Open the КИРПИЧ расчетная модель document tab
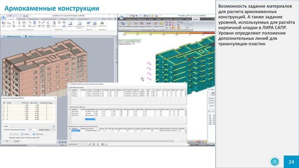Image resolution: width=299 pixels, height=168 pixels. pyautogui.click(x=39, y=36)
